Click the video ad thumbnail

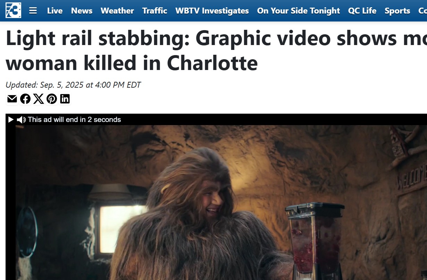point(221,202)
